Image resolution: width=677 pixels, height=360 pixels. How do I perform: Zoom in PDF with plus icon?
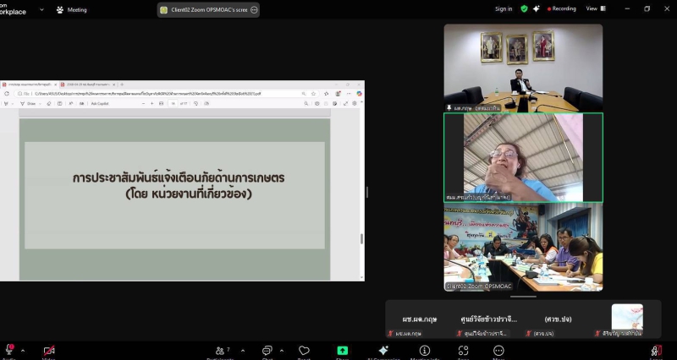click(x=152, y=103)
